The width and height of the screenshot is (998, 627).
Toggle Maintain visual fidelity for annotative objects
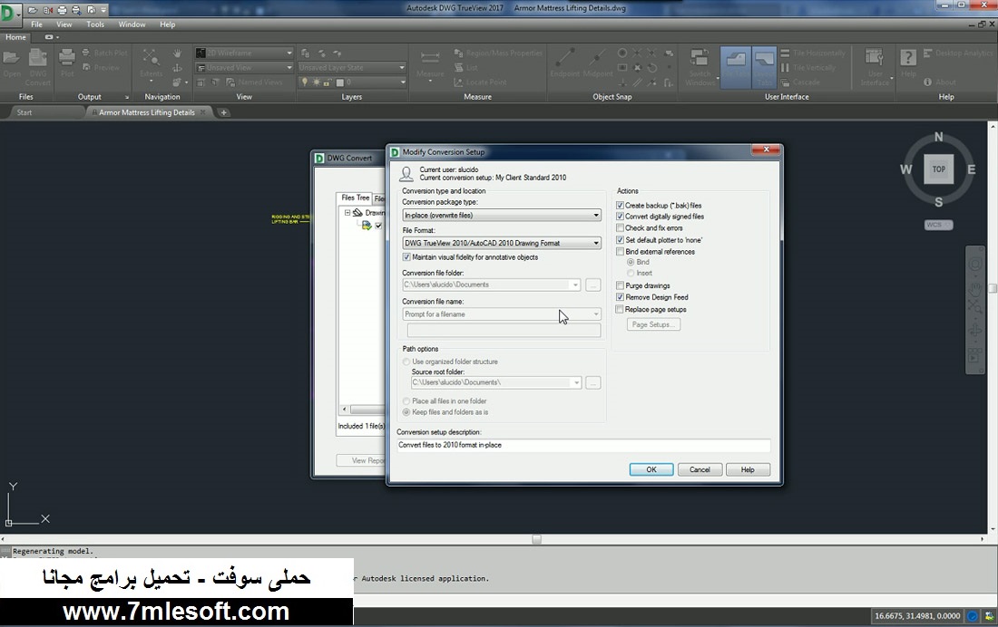click(406, 257)
